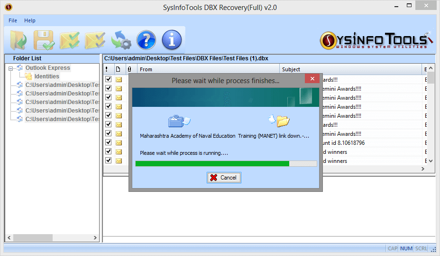Uncheck the second email row checkbox

[x=108, y=88]
